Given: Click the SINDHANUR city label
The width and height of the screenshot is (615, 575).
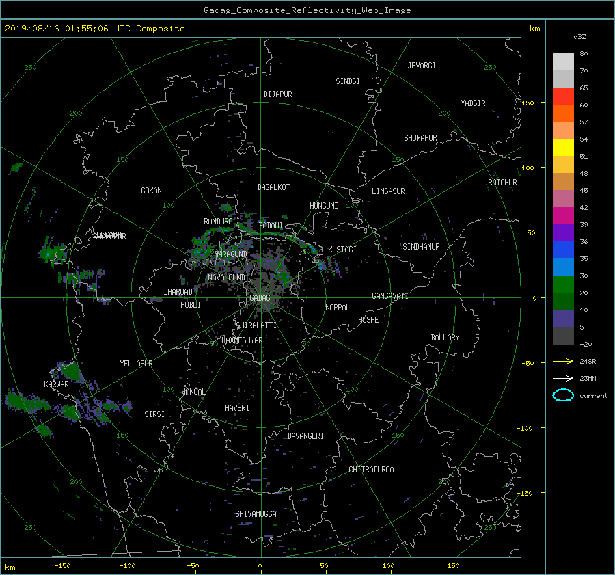Looking at the screenshot, I should [421, 247].
